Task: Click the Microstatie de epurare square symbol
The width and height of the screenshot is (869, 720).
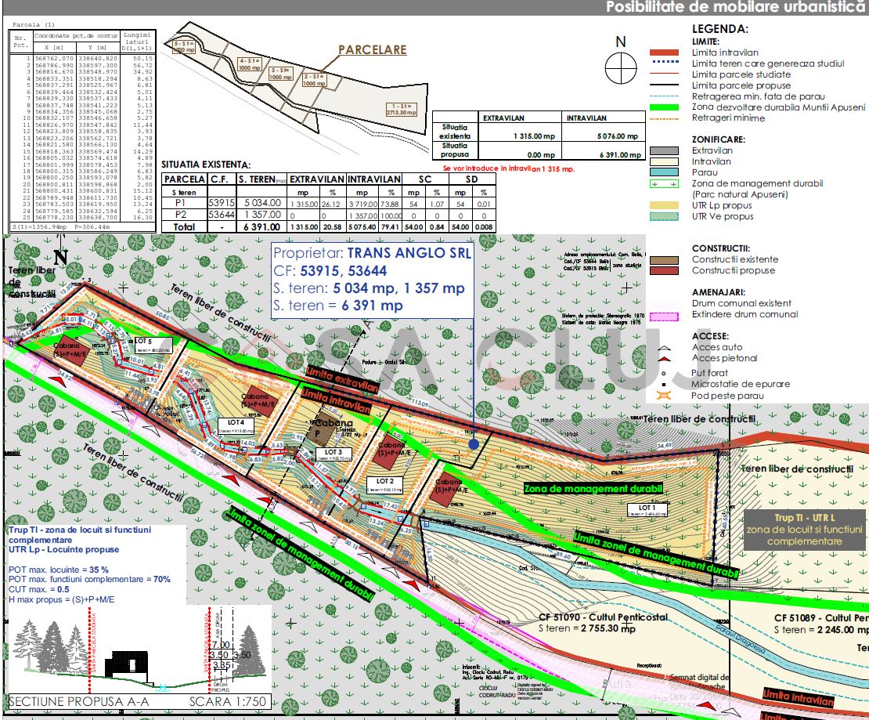Action: tap(664, 384)
